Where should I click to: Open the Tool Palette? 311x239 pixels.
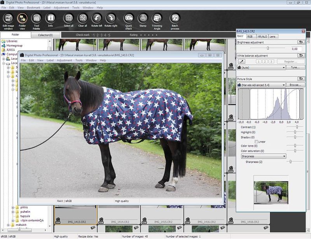pyautogui.click(x=36, y=21)
